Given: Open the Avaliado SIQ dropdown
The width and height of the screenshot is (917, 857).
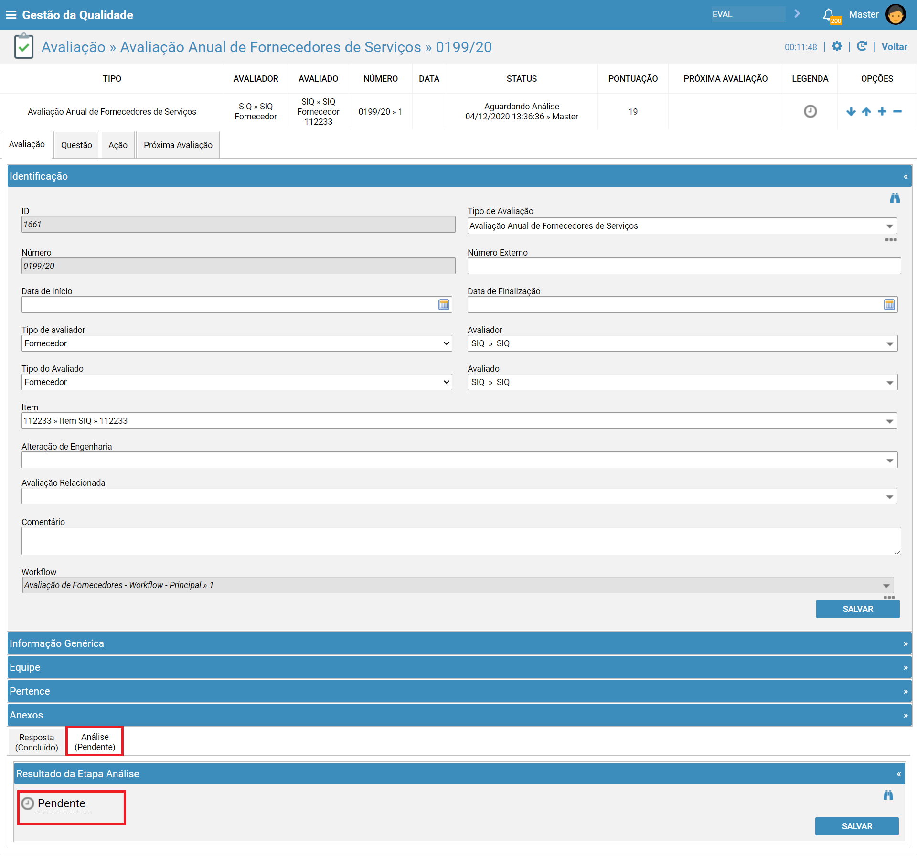Looking at the screenshot, I should point(682,382).
